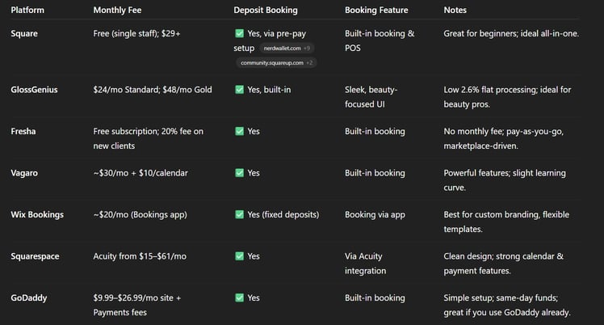Select the Platform column header
The width and height of the screenshot is (604, 325).
(x=27, y=10)
